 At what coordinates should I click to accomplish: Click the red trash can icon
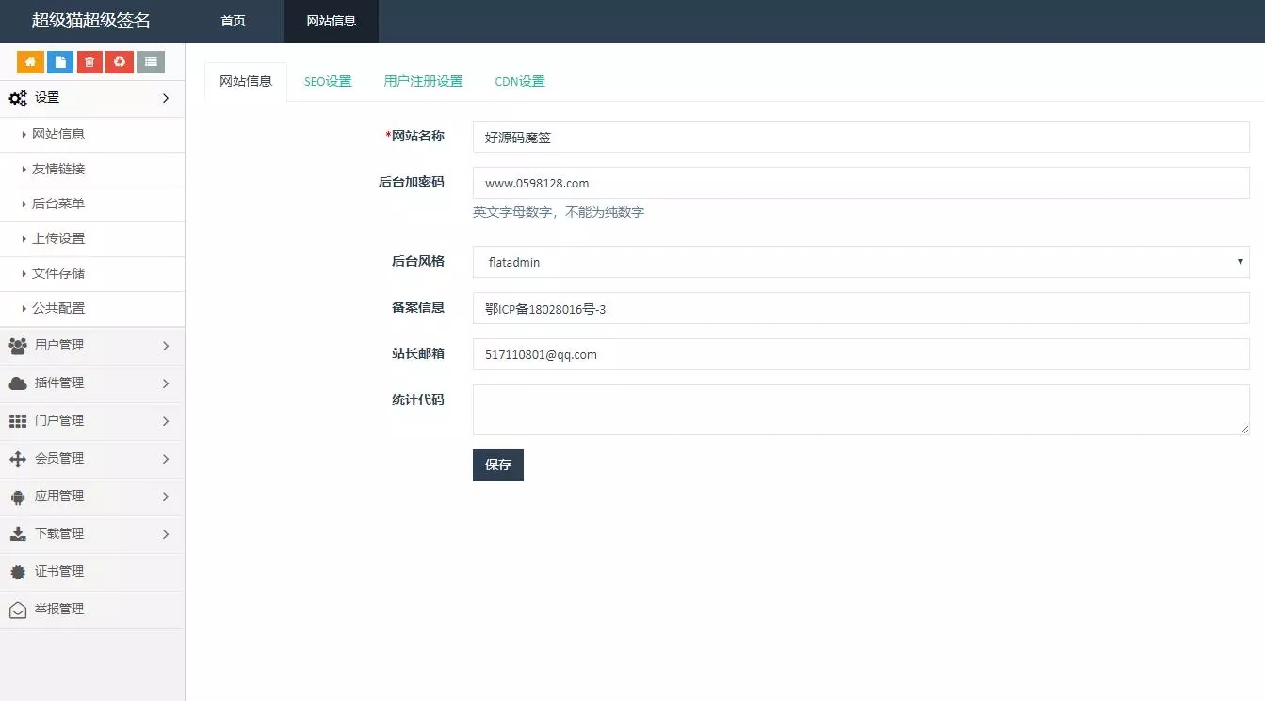tap(89, 62)
